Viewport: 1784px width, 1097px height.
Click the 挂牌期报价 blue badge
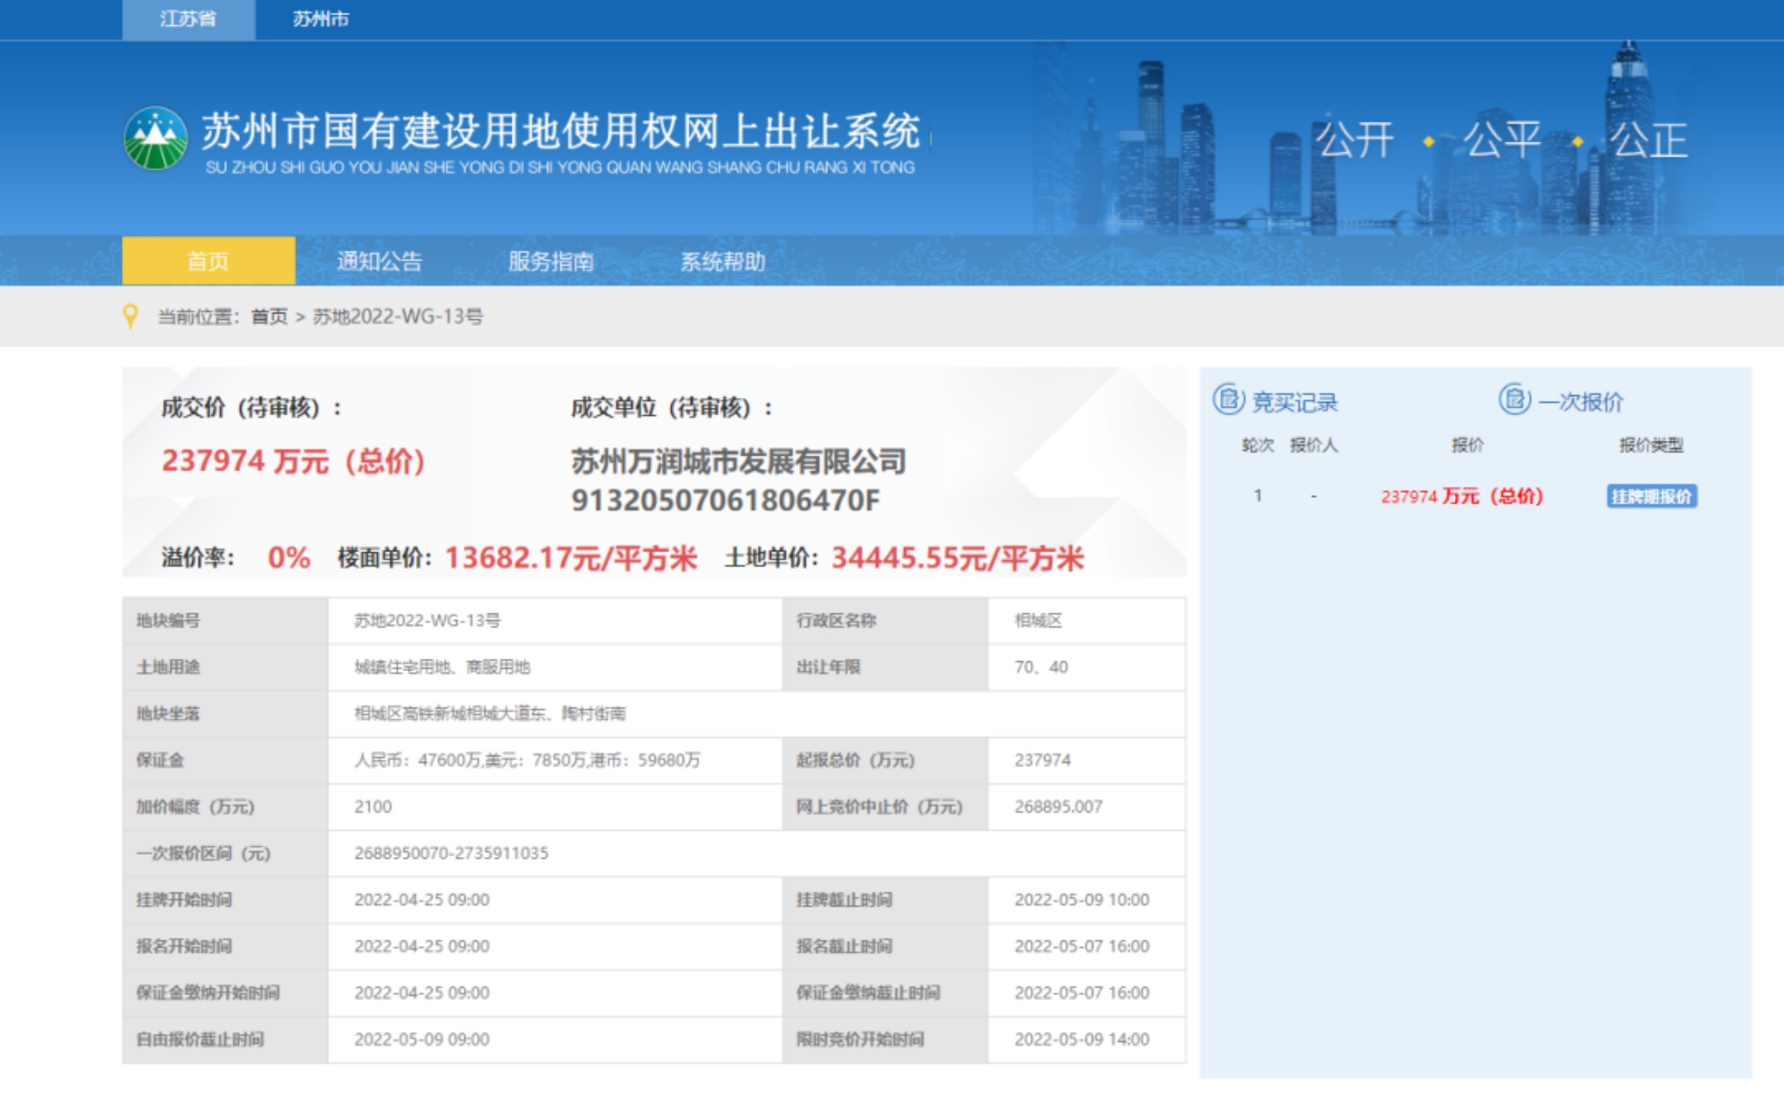click(1651, 497)
